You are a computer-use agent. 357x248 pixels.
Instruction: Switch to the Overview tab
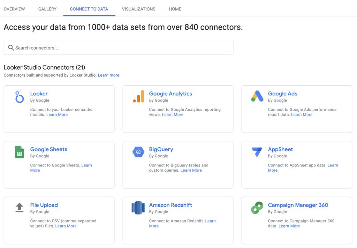(x=14, y=9)
